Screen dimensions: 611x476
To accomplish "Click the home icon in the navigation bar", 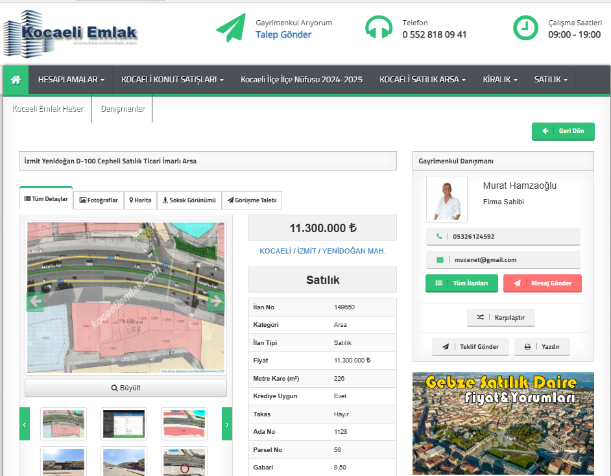I will 16,80.
